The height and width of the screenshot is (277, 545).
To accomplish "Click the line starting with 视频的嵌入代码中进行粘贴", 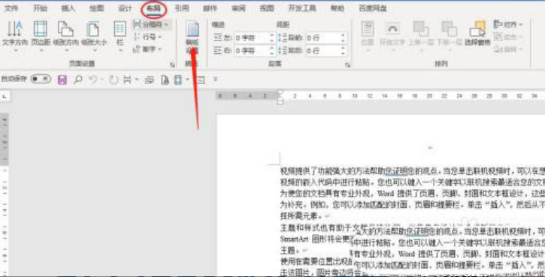I will tap(413, 182).
